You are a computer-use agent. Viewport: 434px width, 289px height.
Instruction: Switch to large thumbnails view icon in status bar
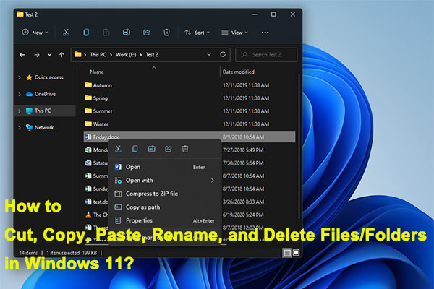click(296, 252)
